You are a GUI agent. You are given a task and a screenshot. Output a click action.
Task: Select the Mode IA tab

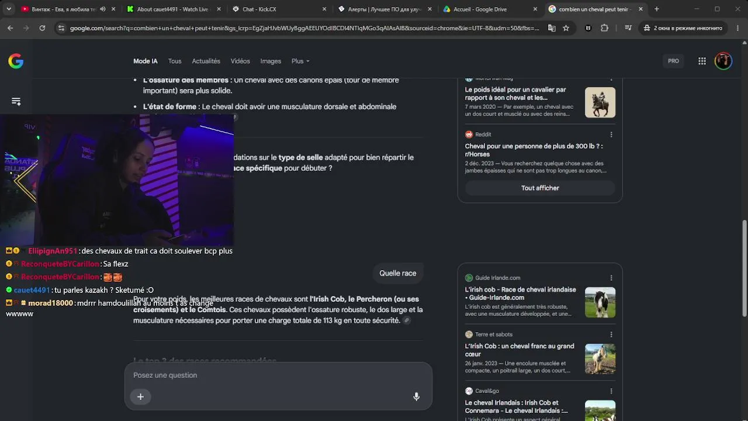(146, 61)
